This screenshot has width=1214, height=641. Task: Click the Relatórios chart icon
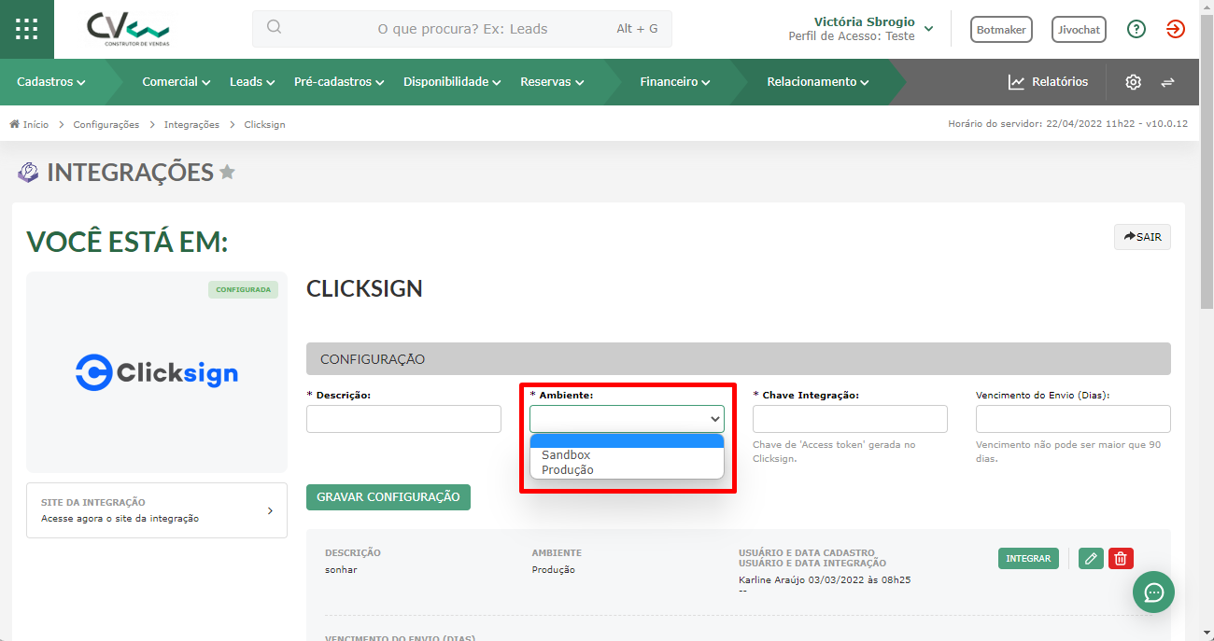[x=1016, y=82]
